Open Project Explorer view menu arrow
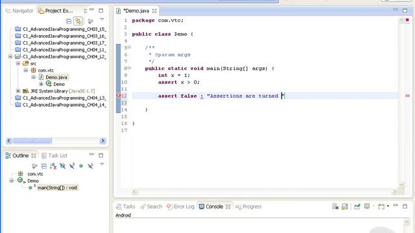Viewport: 415px width, 233px height. coord(102,19)
